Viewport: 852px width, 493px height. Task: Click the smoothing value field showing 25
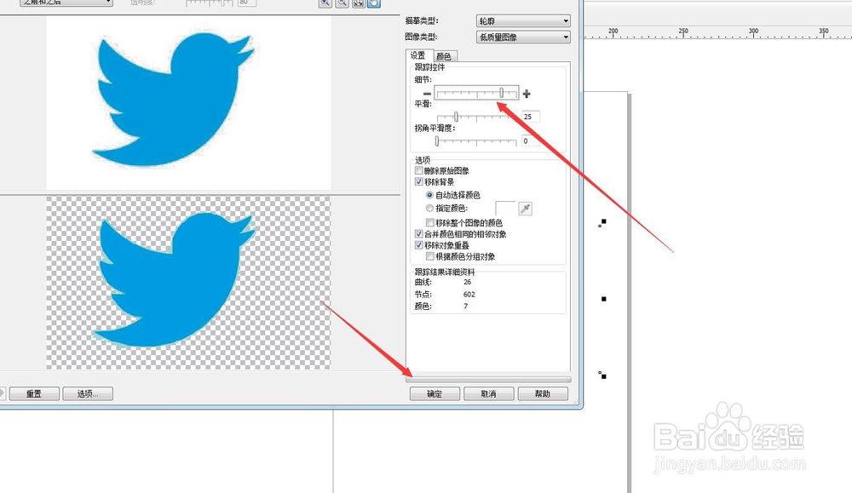click(531, 117)
